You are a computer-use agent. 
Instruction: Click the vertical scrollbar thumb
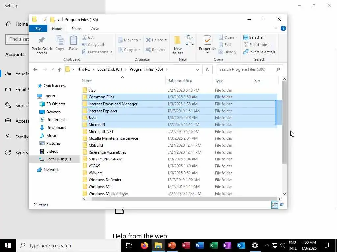click(x=284, y=123)
